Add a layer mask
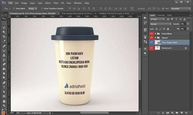This screenshot has width=193, height=115. coord(168,113)
